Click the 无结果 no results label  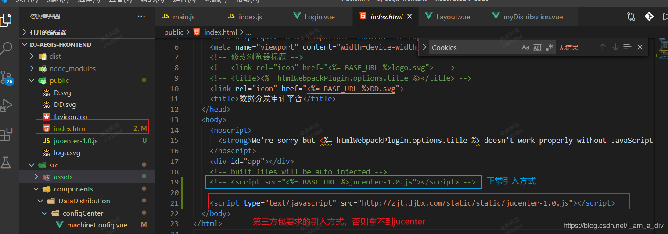pyautogui.click(x=568, y=47)
